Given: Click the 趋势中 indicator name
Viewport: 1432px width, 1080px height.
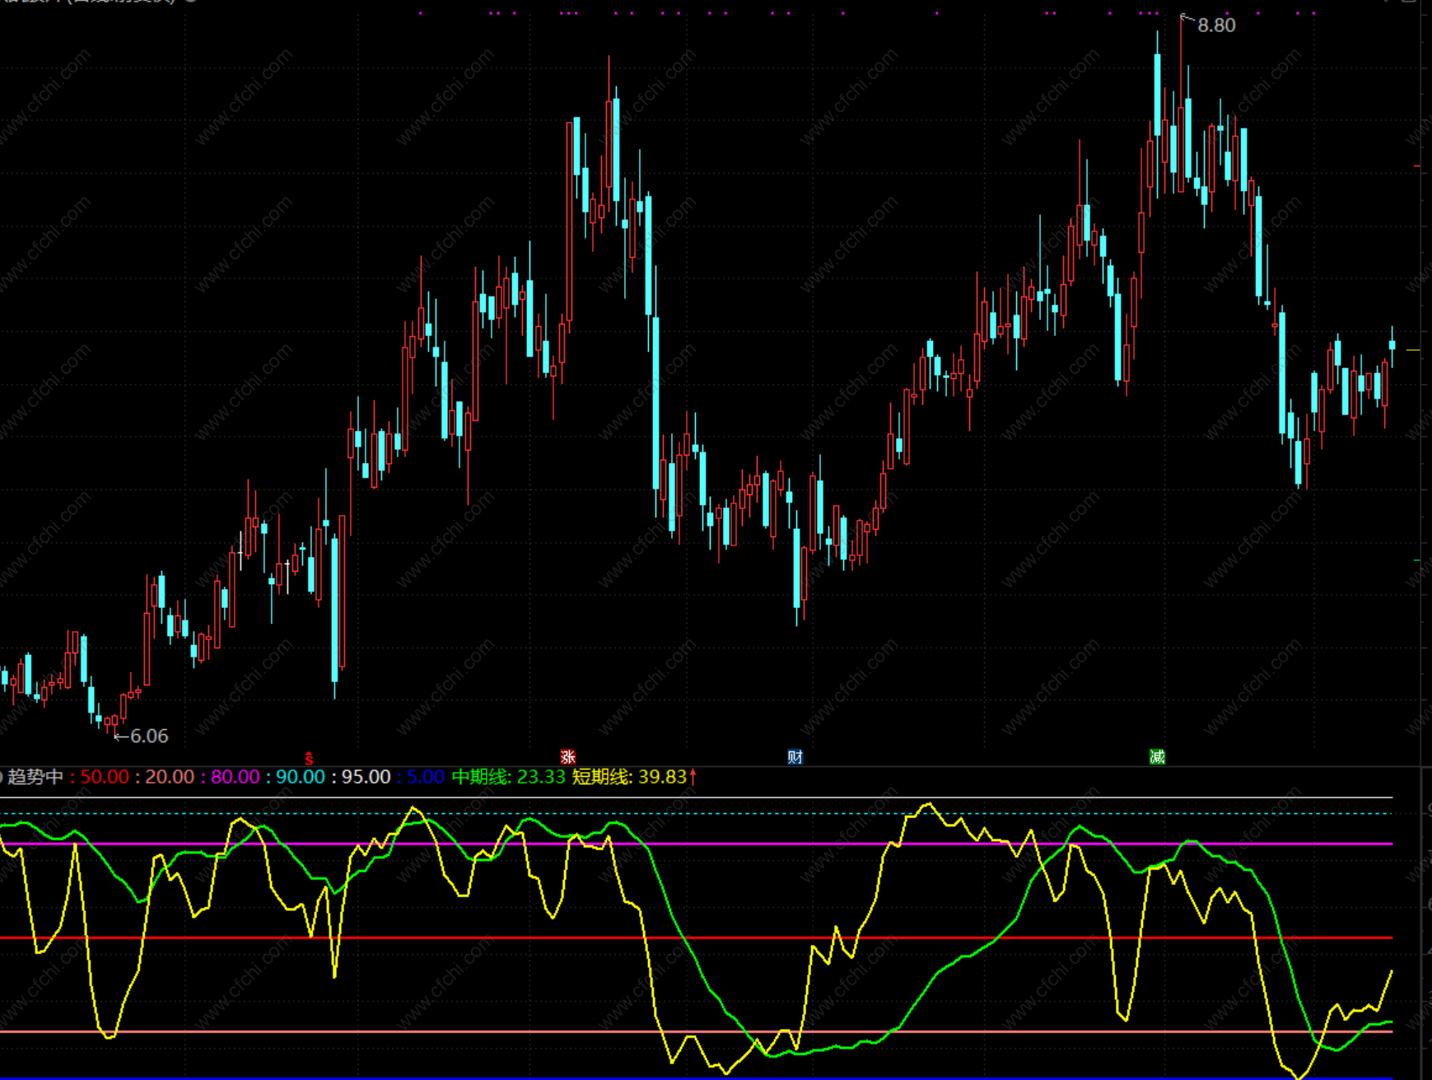Looking at the screenshot, I should (x=35, y=777).
